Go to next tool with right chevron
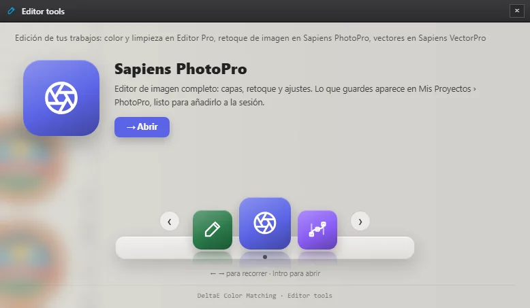This screenshot has height=308, width=530. click(360, 221)
